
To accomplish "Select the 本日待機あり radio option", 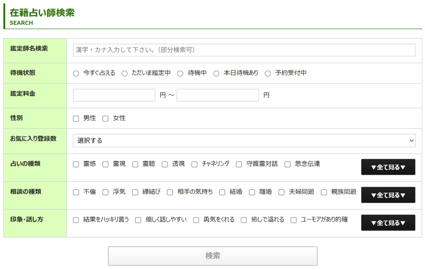I will pyautogui.click(x=216, y=73).
